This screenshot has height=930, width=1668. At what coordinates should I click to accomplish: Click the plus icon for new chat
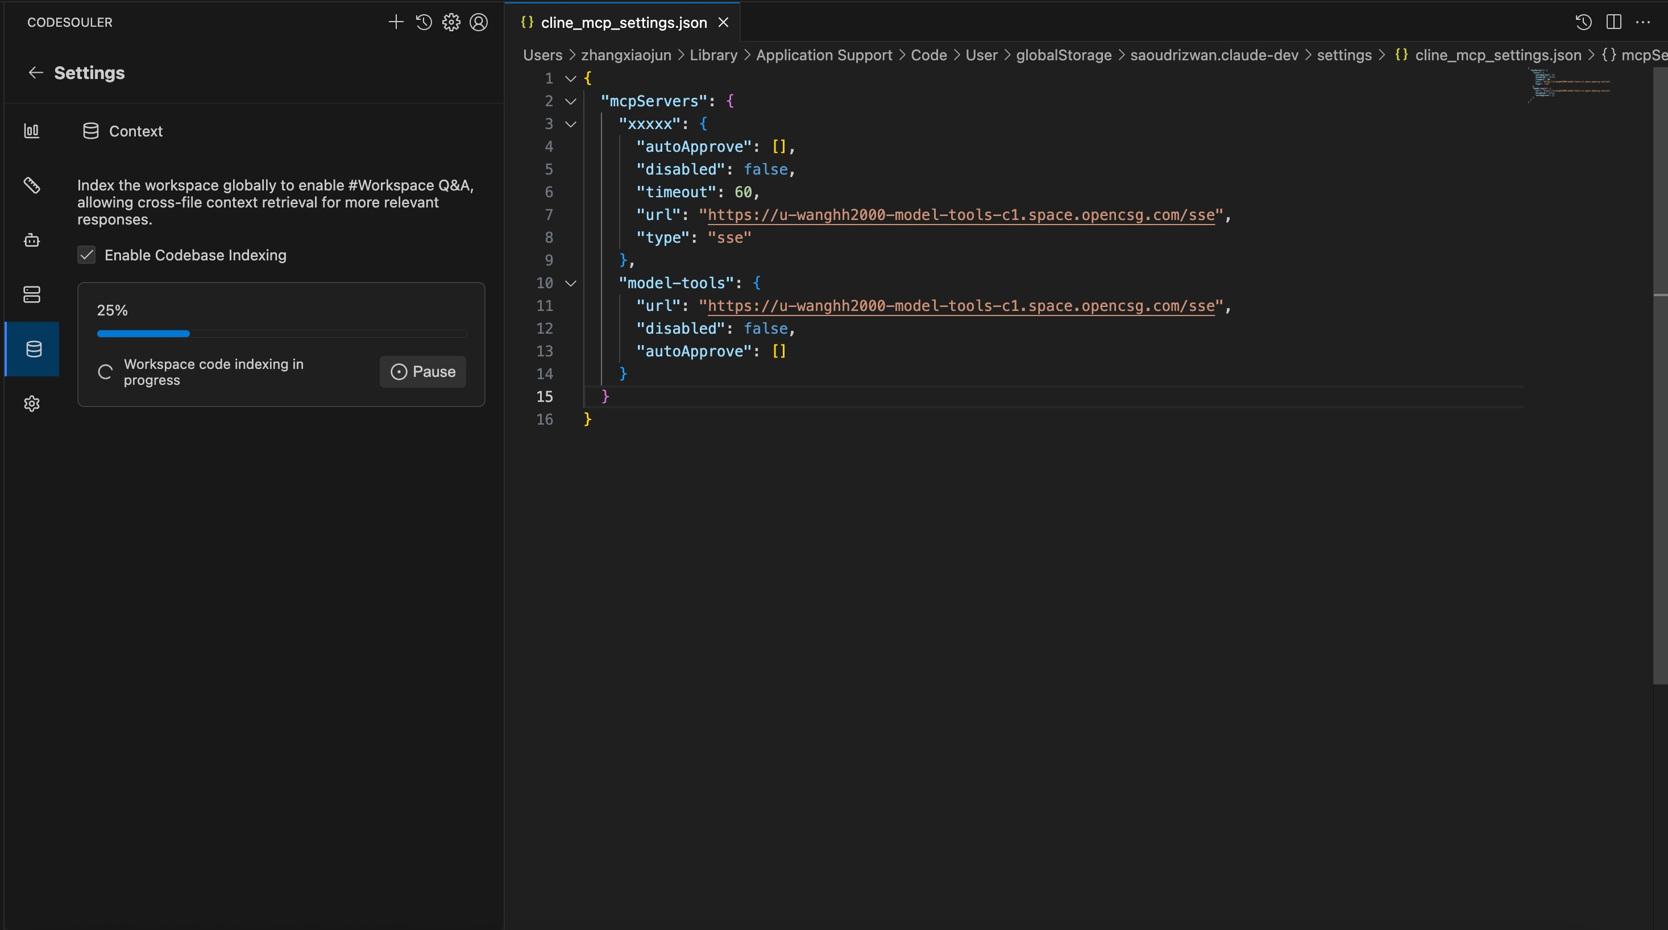[396, 22]
